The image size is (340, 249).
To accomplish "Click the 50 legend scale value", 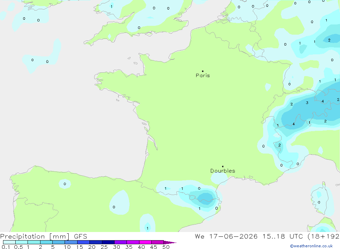I will (x=166, y=247).
